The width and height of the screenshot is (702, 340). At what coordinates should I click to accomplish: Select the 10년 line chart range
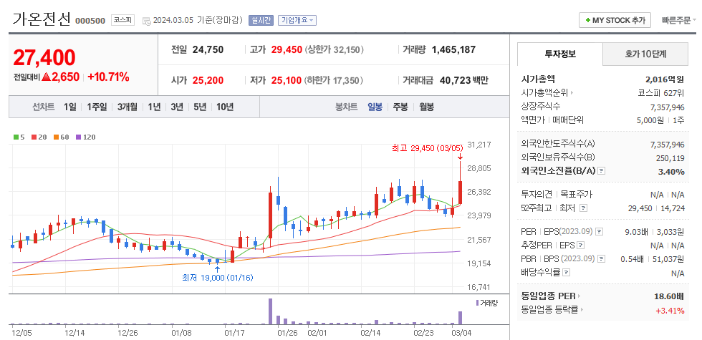[225, 107]
